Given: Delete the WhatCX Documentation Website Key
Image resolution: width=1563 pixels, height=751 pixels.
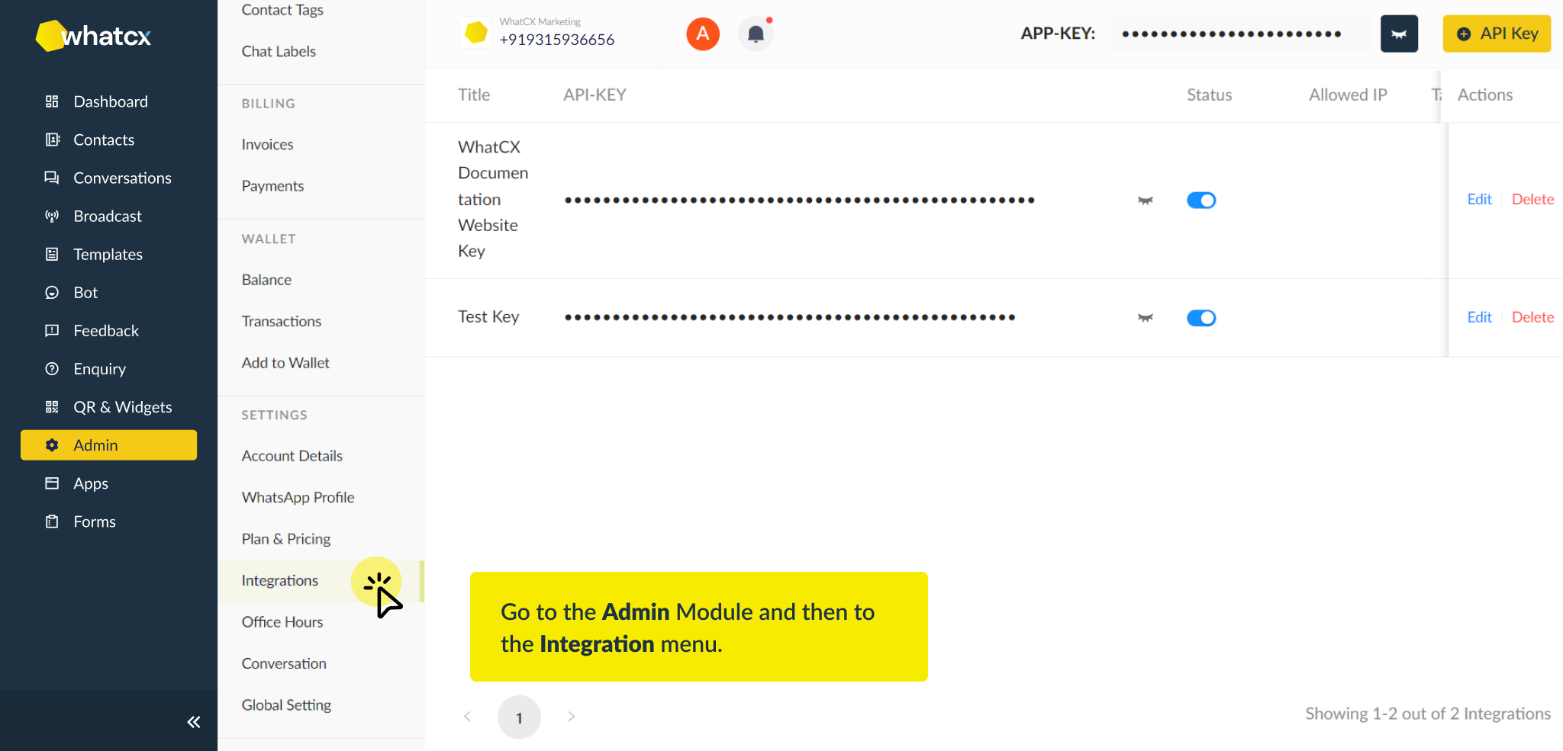Looking at the screenshot, I should tap(1532, 199).
